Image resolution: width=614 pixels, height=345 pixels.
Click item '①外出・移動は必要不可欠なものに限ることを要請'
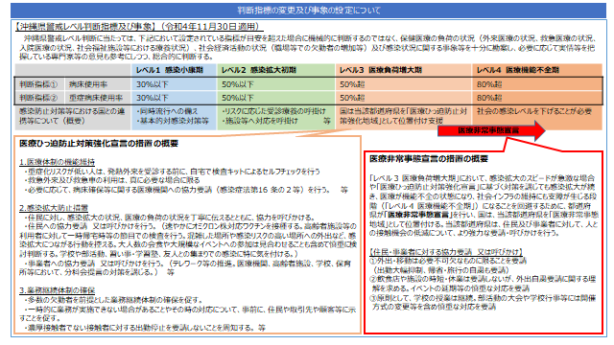pyautogui.click(x=448, y=261)
